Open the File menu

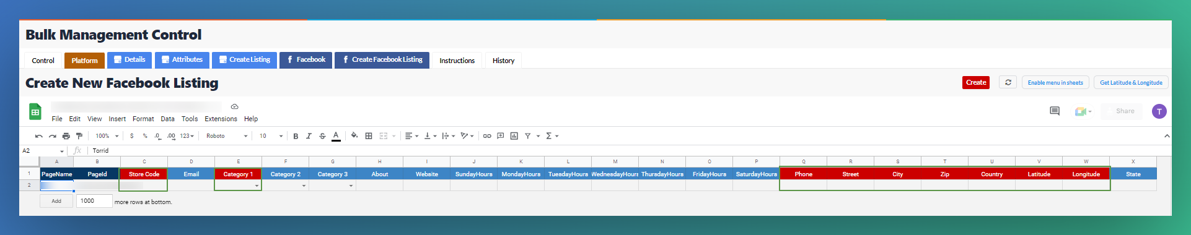[57, 119]
